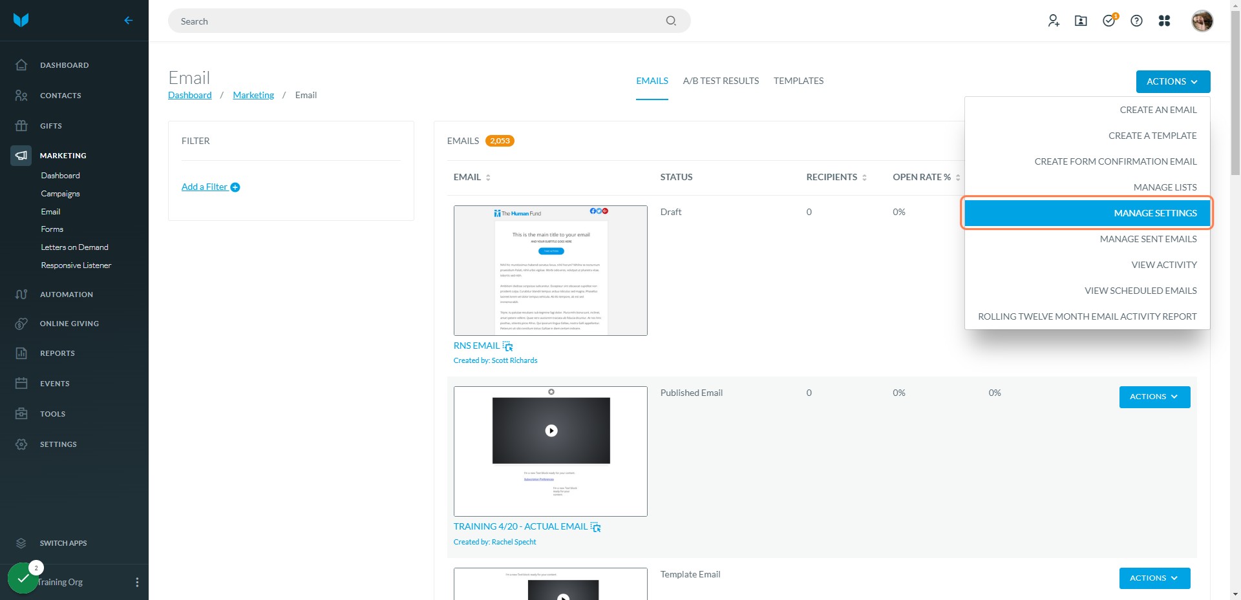The width and height of the screenshot is (1241, 600).
Task: Select CREATE FORM CONFIRMATION EMAIL menu item
Action: (x=1087, y=161)
